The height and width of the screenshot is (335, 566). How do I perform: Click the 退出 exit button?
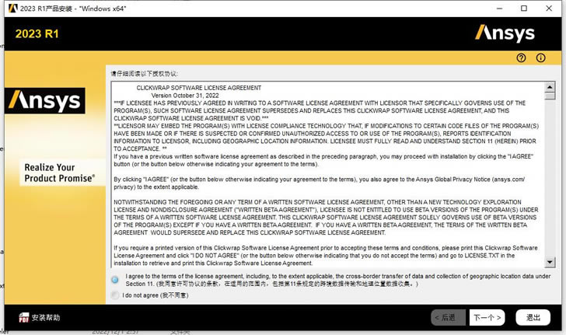[x=533, y=318]
